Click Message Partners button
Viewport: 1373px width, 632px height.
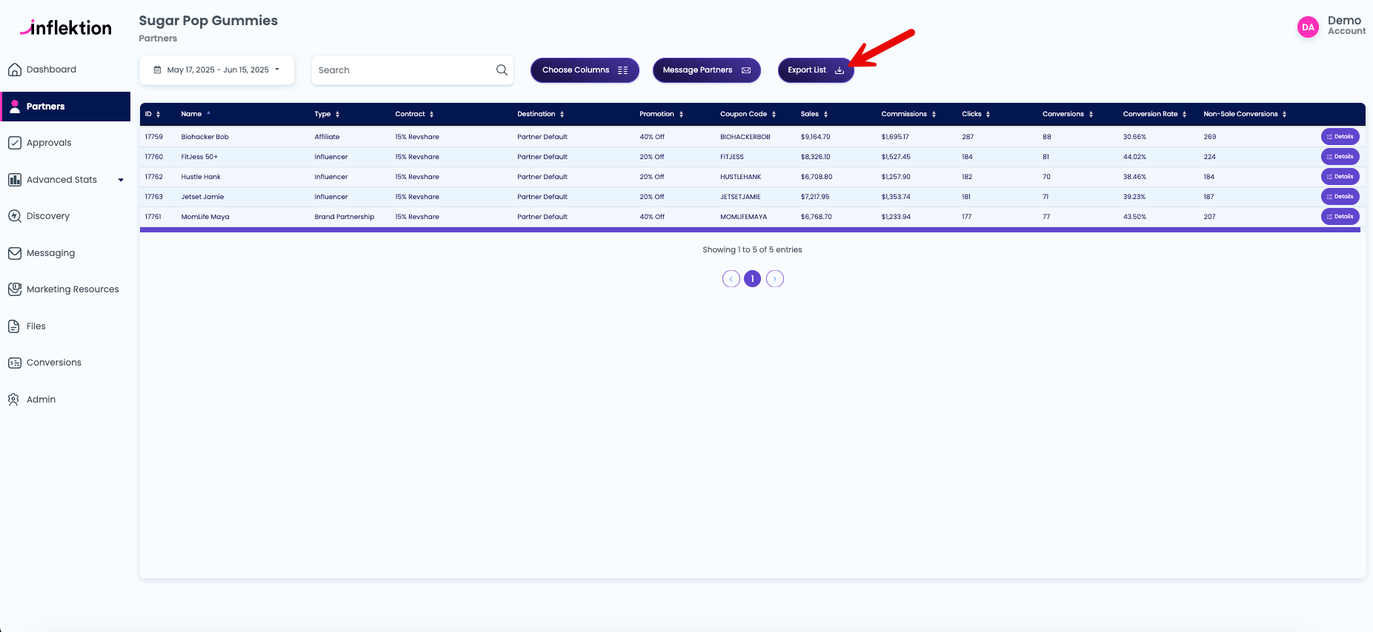[x=706, y=70]
